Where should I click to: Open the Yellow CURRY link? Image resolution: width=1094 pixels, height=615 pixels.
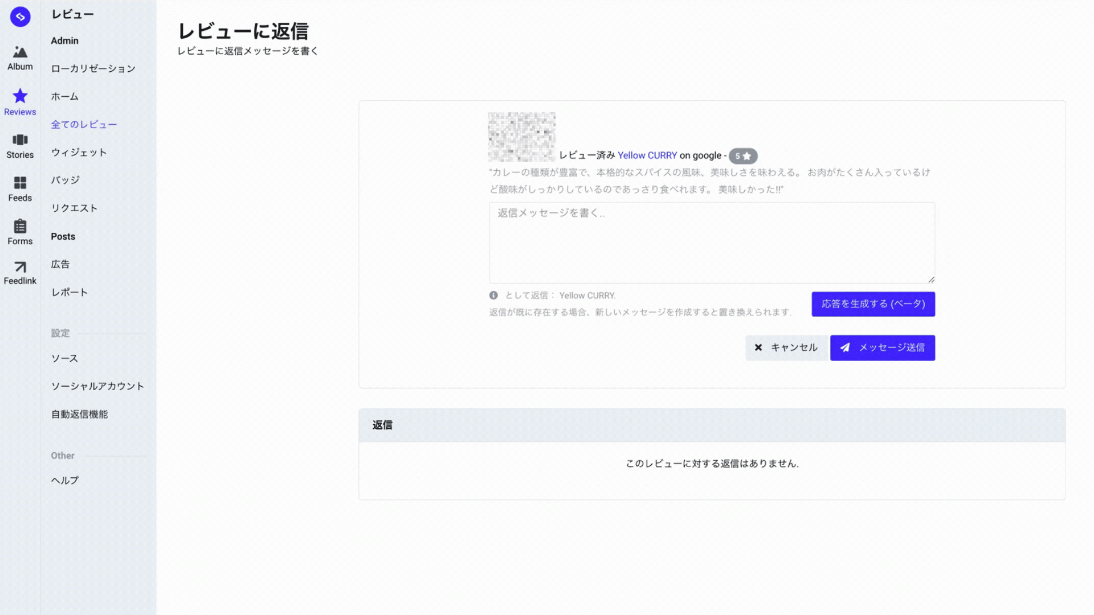(x=647, y=155)
